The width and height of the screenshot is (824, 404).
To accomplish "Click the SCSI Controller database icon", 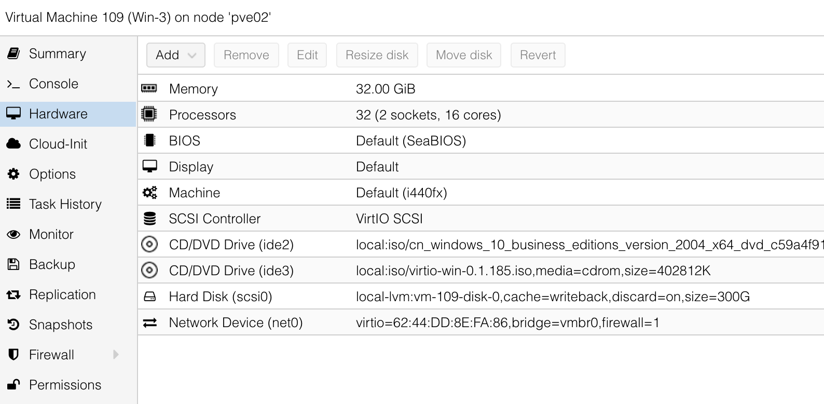I will point(149,219).
